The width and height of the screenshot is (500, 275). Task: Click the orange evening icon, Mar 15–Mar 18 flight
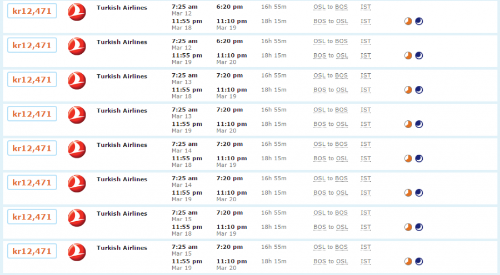pyautogui.click(x=408, y=227)
